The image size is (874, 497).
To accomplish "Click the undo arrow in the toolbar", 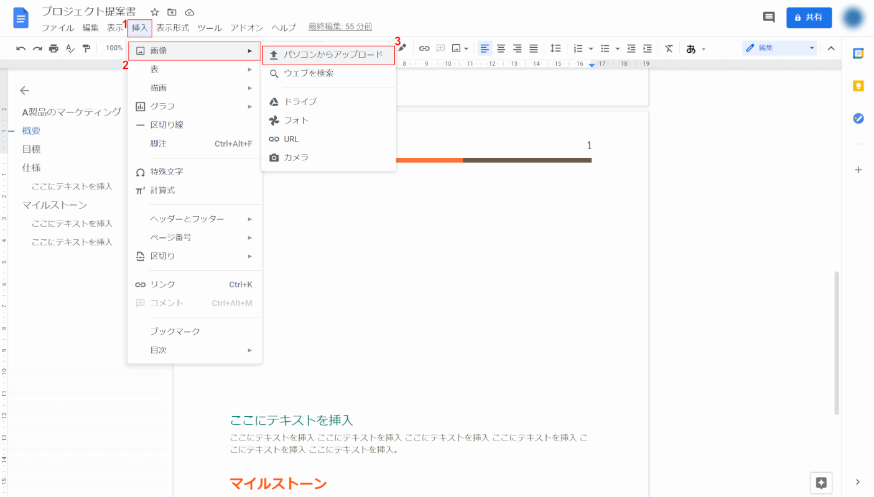I will pyautogui.click(x=21, y=48).
